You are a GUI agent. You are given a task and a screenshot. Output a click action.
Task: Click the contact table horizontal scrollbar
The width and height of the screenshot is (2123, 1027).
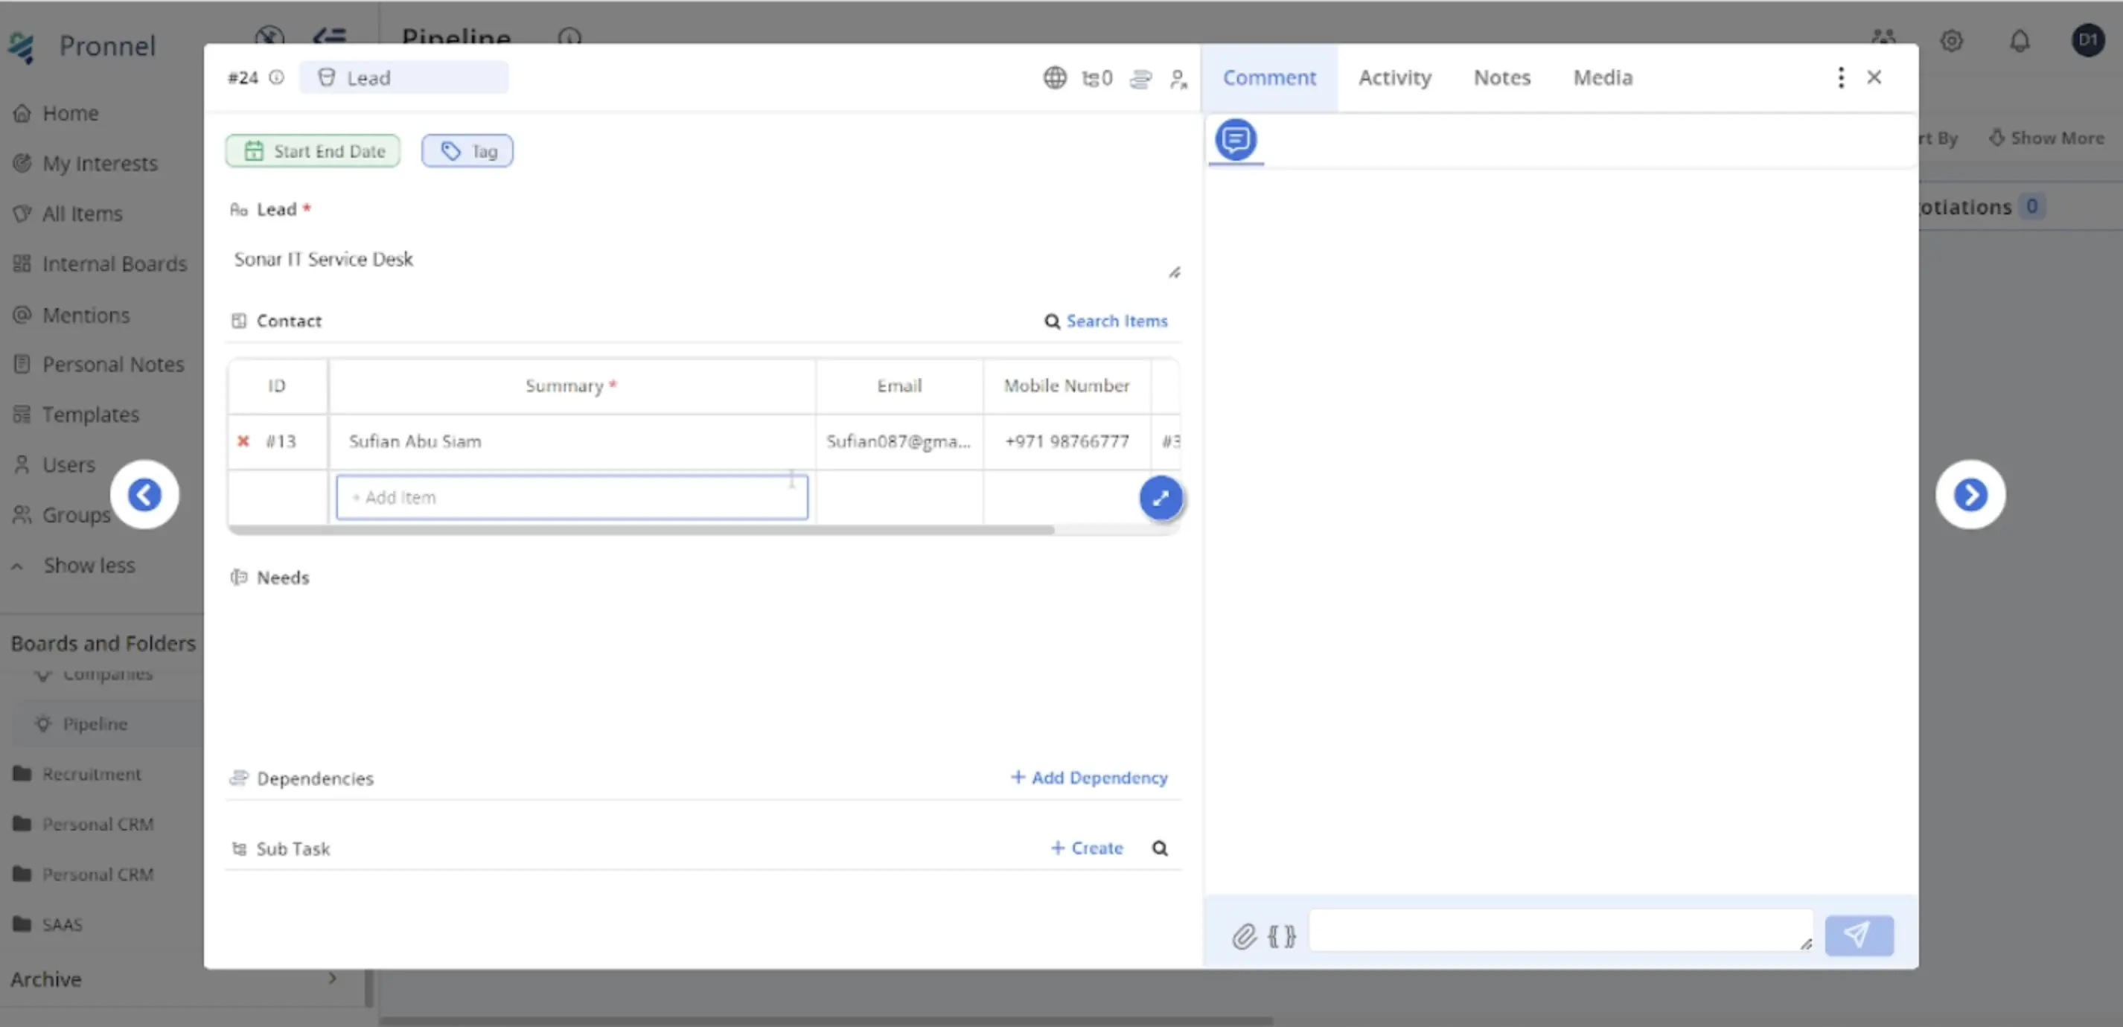click(x=641, y=530)
